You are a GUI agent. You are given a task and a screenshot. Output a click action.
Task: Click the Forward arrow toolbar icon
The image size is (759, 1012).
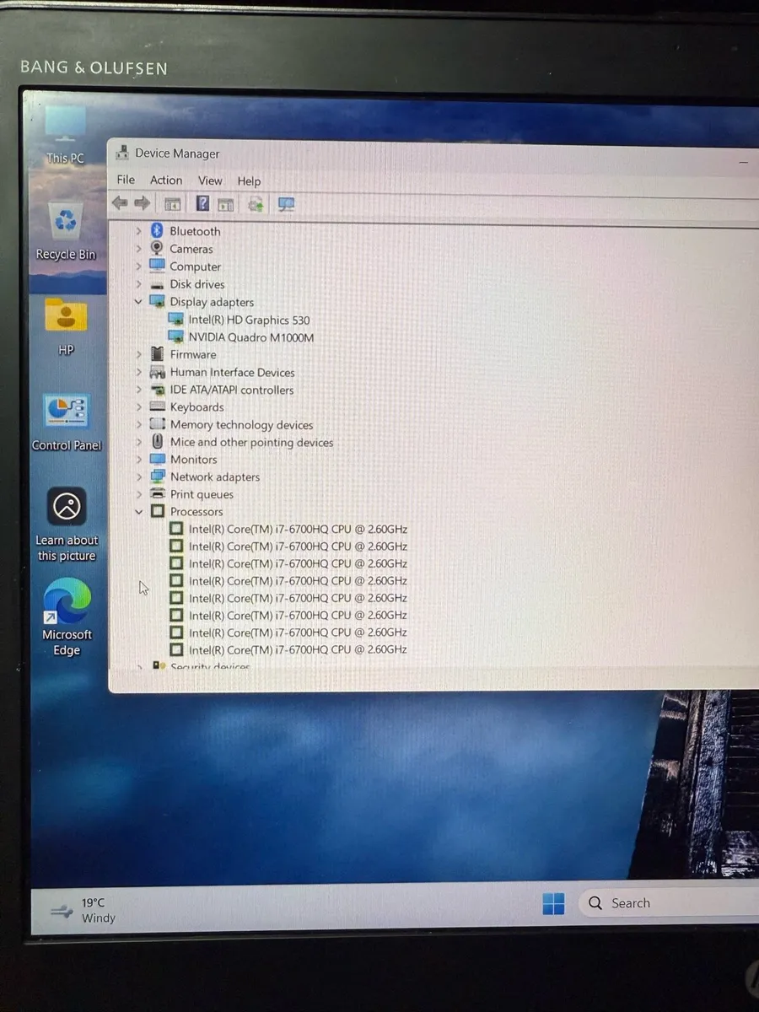pyautogui.click(x=143, y=203)
